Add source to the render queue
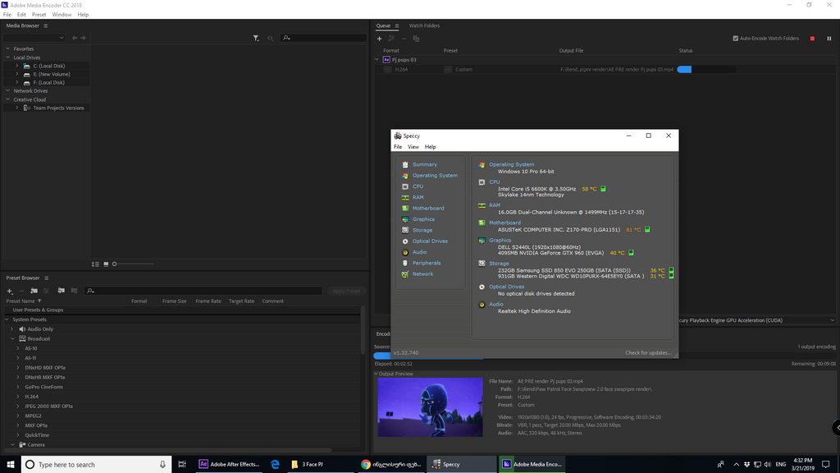 pos(379,39)
